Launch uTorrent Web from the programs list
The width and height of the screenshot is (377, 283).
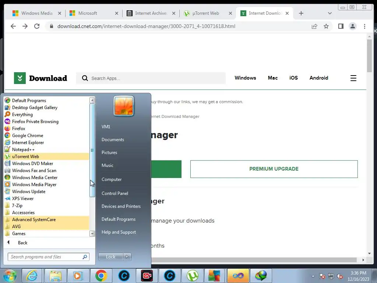(x=46, y=156)
